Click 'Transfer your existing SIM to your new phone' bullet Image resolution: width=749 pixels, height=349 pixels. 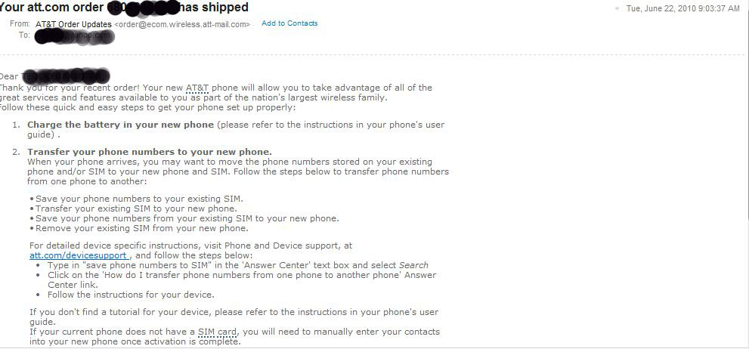[133, 208]
